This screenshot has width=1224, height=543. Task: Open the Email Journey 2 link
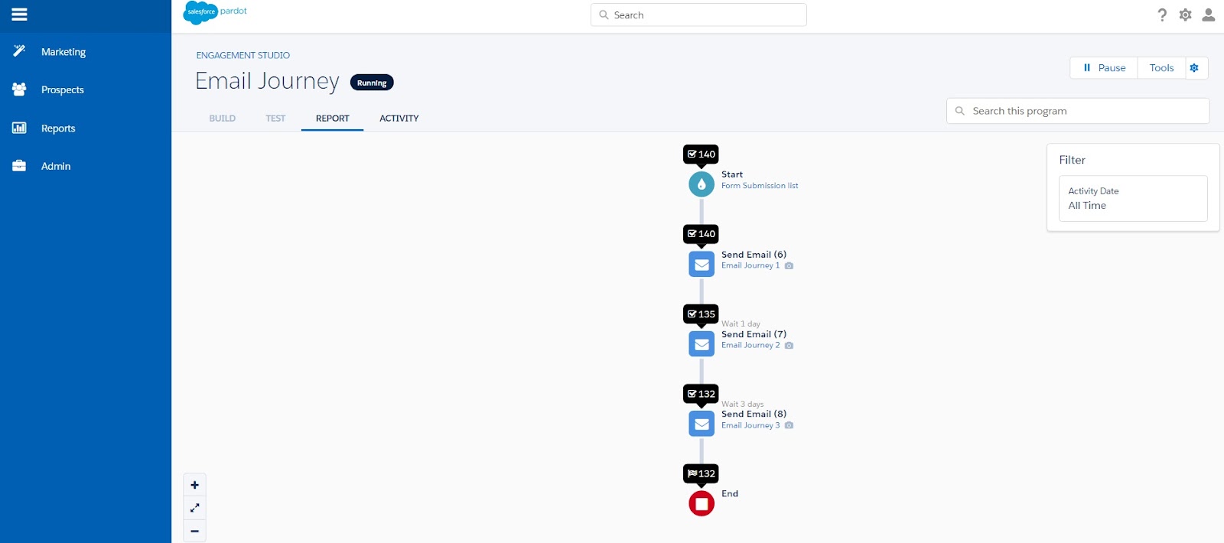(x=750, y=345)
